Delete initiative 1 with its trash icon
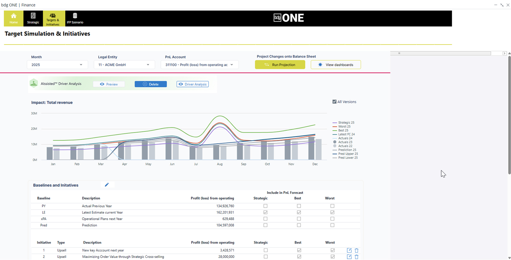Viewport: 511px width, 260px height. [357, 250]
